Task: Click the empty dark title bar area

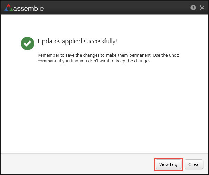Action: tap(113, 8)
